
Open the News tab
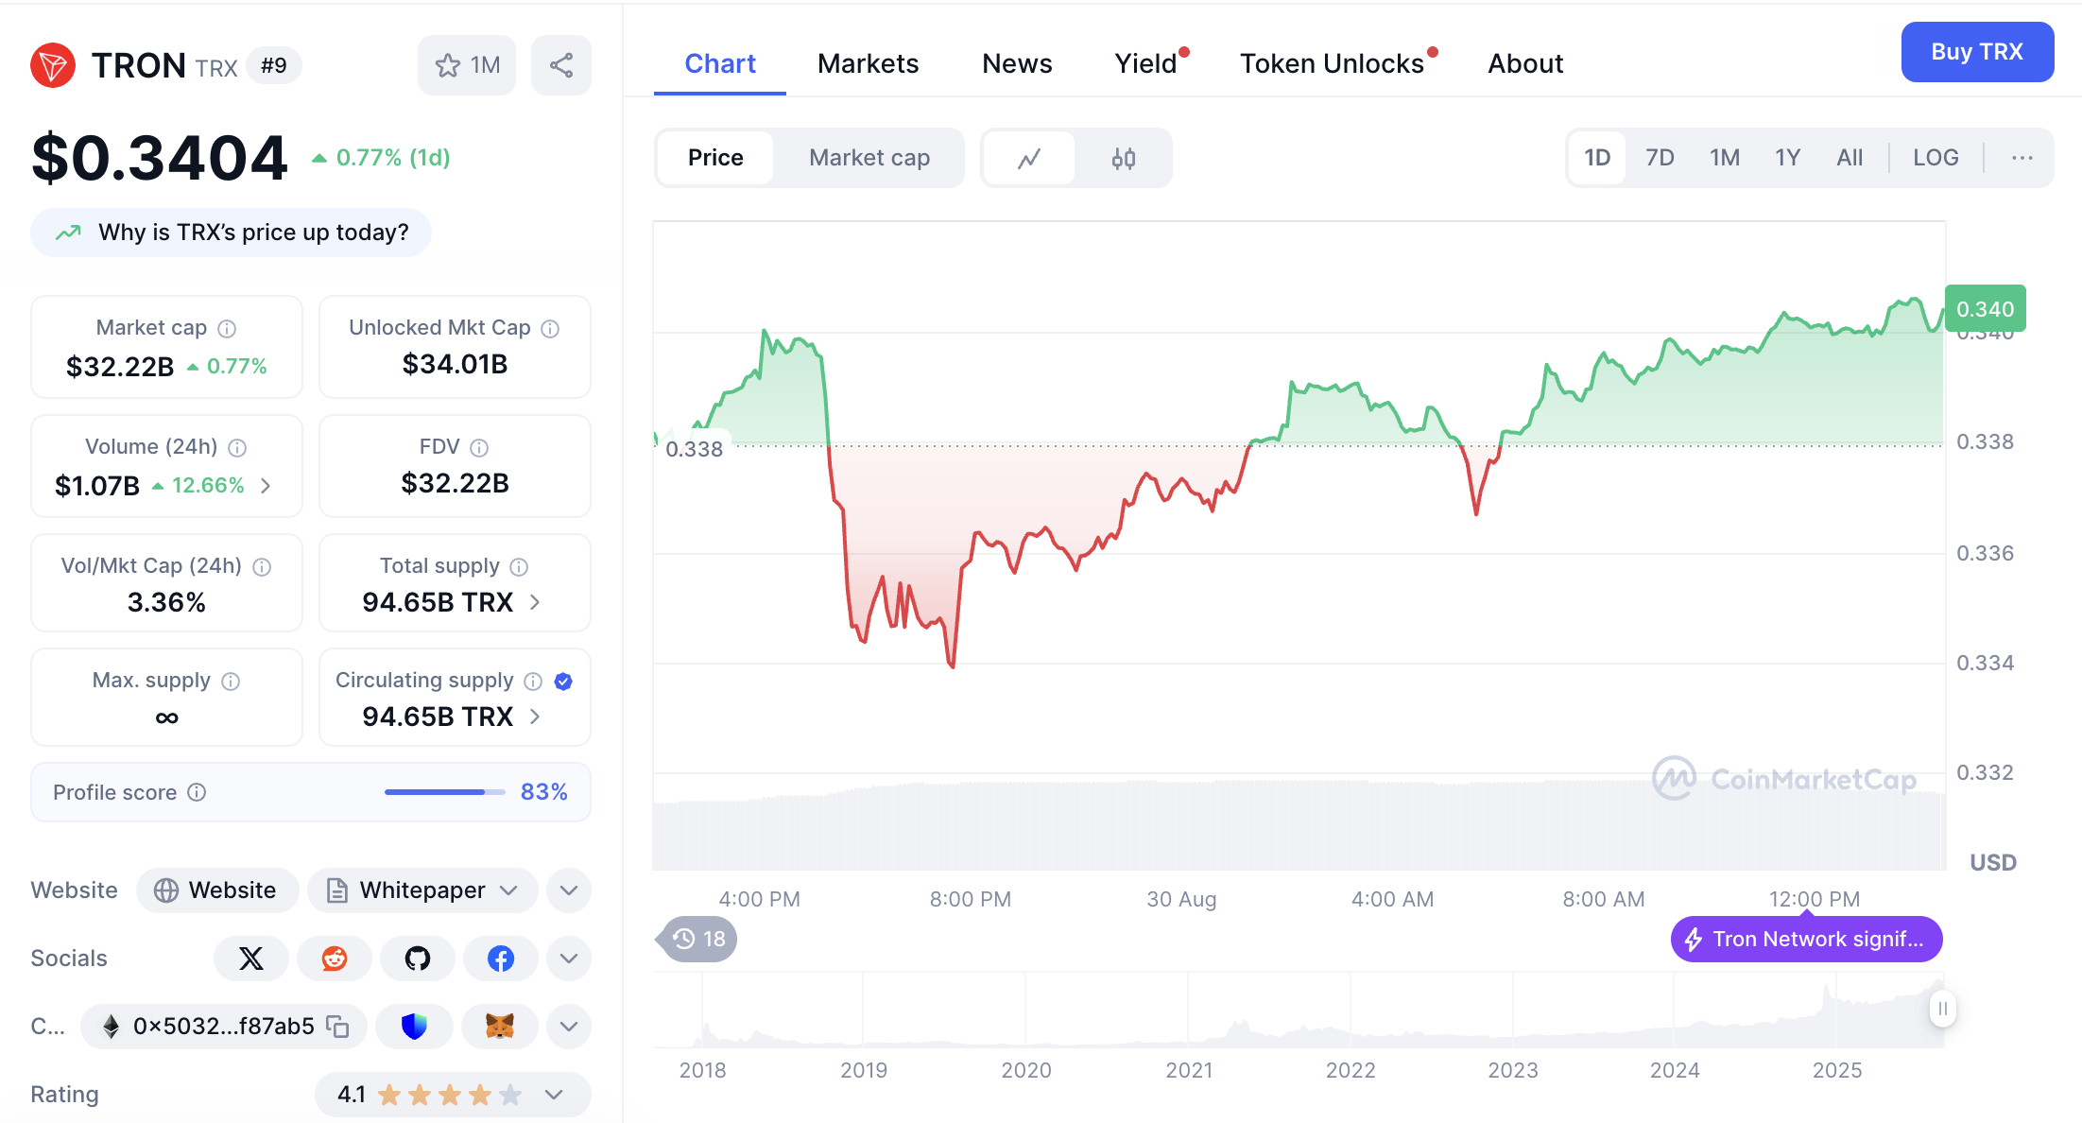pos(1017,63)
